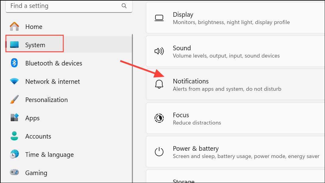Click the Time & language globe icon
325x183 pixels.
[x=14, y=154]
